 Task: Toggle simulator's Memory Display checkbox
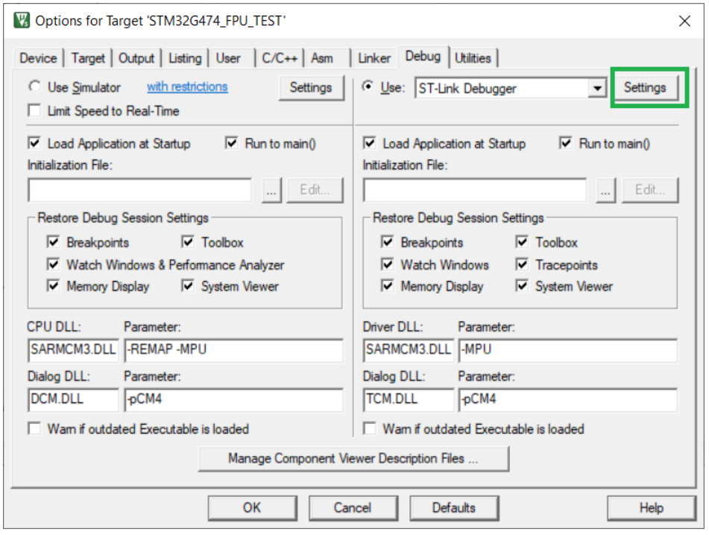(54, 285)
